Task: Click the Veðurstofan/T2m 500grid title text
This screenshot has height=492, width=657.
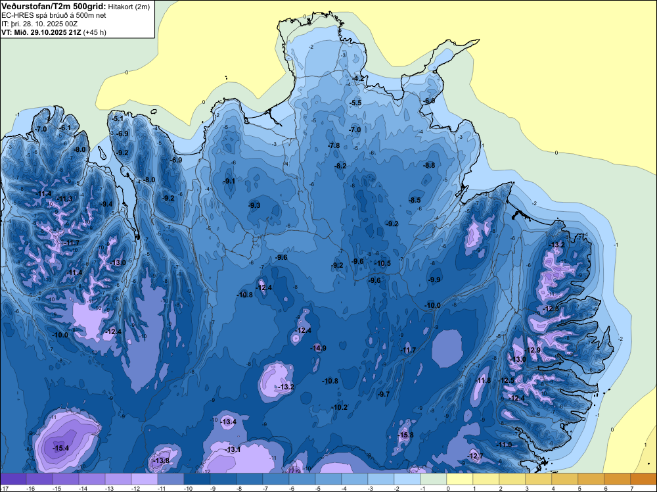Action: [54, 6]
